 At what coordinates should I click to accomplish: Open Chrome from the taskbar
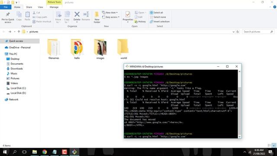point(45,152)
